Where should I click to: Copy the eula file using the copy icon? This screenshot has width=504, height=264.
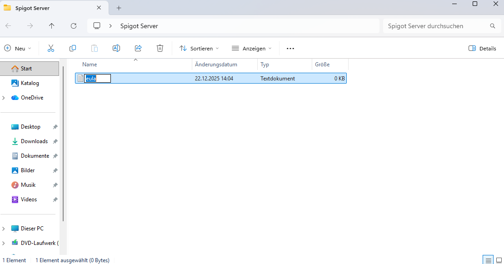(x=72, y=48)
